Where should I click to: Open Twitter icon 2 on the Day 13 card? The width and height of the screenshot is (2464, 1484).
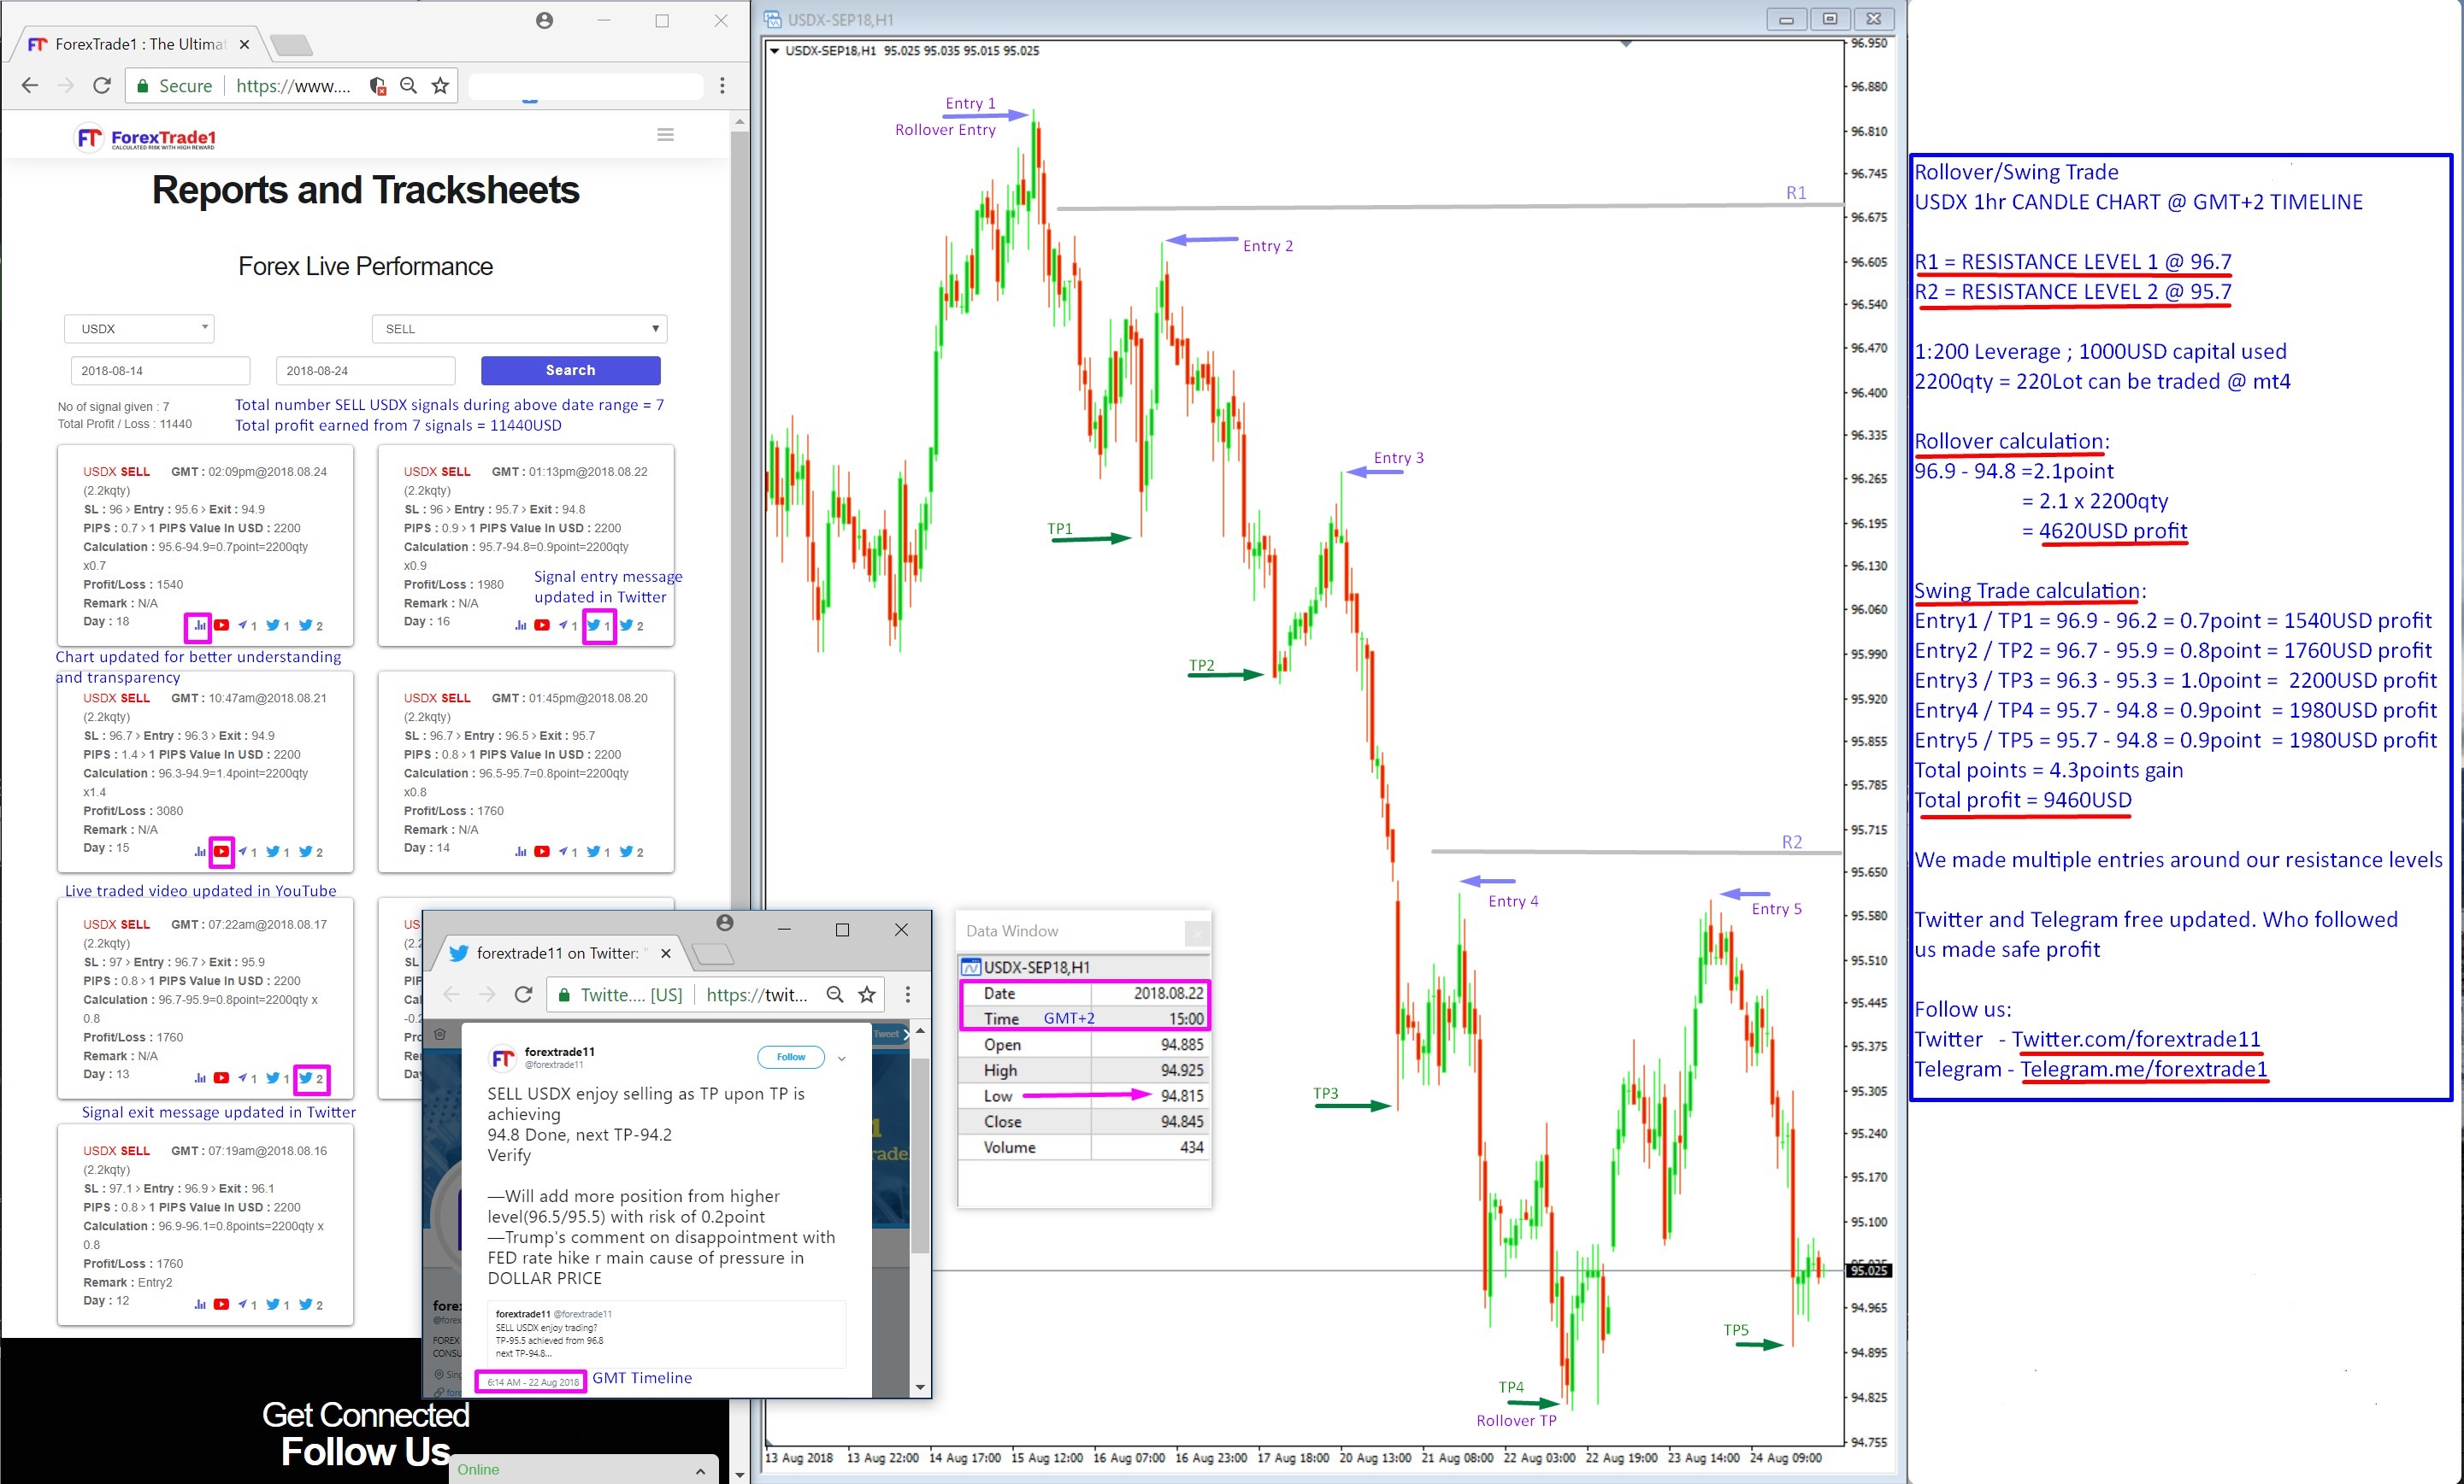(306, 1078)
